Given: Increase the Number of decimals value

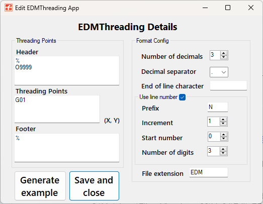Looking at the screenshot, I should 223,53.
